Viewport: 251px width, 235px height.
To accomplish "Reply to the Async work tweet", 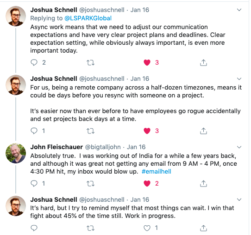I will [34, 62].
